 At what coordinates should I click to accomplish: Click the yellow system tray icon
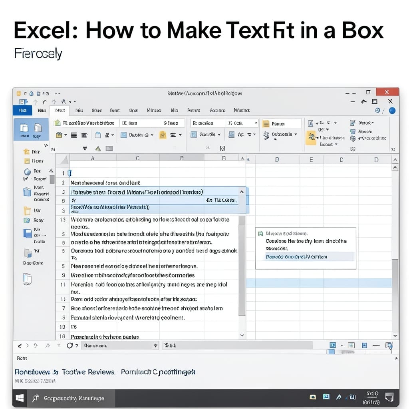(x=313, y=397)
